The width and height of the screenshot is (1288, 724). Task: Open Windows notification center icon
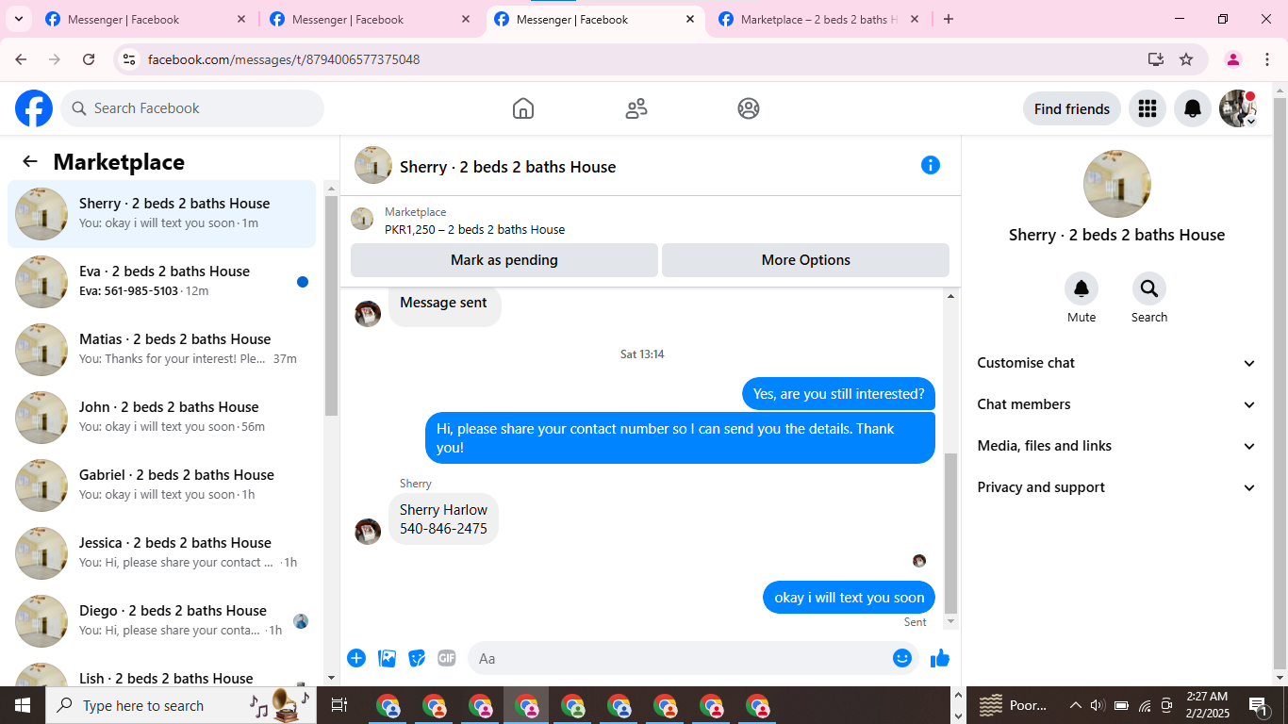coord(1259,705)
